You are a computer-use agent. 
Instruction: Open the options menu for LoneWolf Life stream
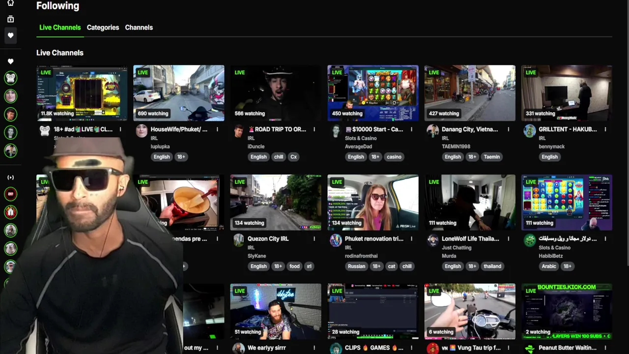(x=508, y=238)
